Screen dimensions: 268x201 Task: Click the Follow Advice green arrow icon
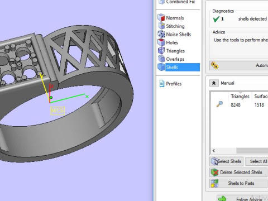222,199
